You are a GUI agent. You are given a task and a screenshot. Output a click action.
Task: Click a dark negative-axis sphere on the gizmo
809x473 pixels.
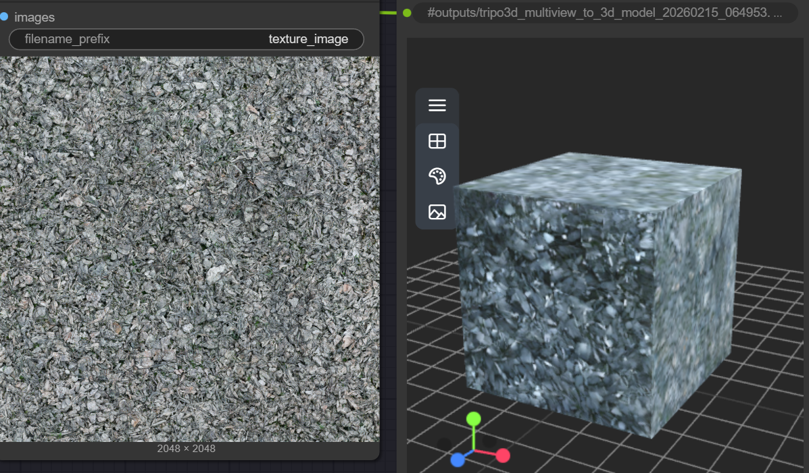click(445, 445)
